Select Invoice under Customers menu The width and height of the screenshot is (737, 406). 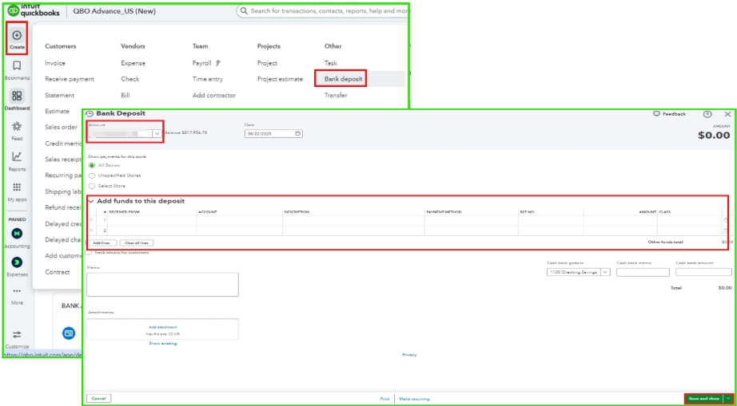coord(55,63)
